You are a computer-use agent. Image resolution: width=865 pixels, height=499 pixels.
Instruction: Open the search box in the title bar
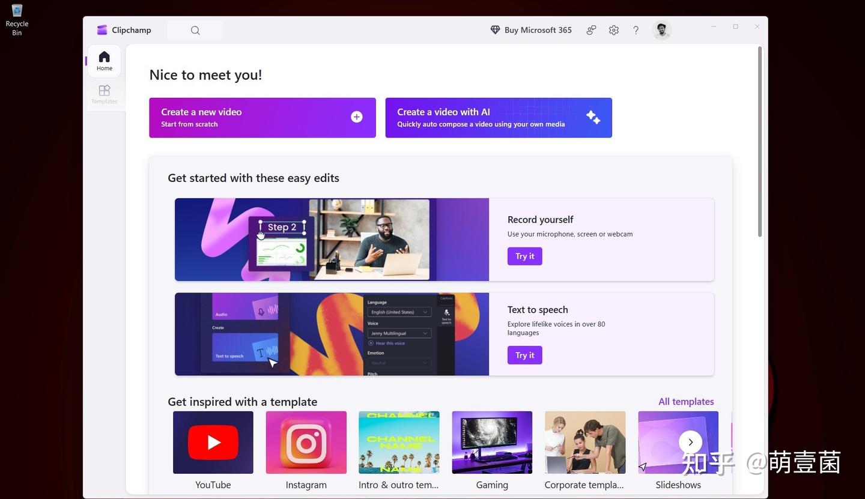pyautogui.click(x=195, y=30)
